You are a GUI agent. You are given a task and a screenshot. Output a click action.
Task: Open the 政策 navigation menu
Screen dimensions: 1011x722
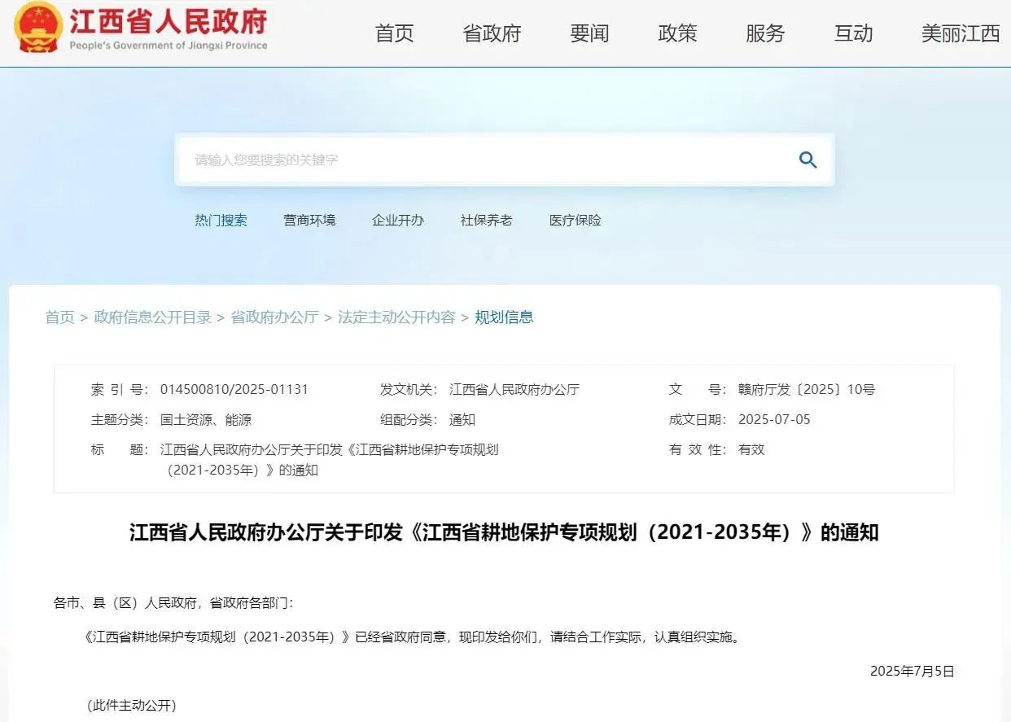click(677, 33)
